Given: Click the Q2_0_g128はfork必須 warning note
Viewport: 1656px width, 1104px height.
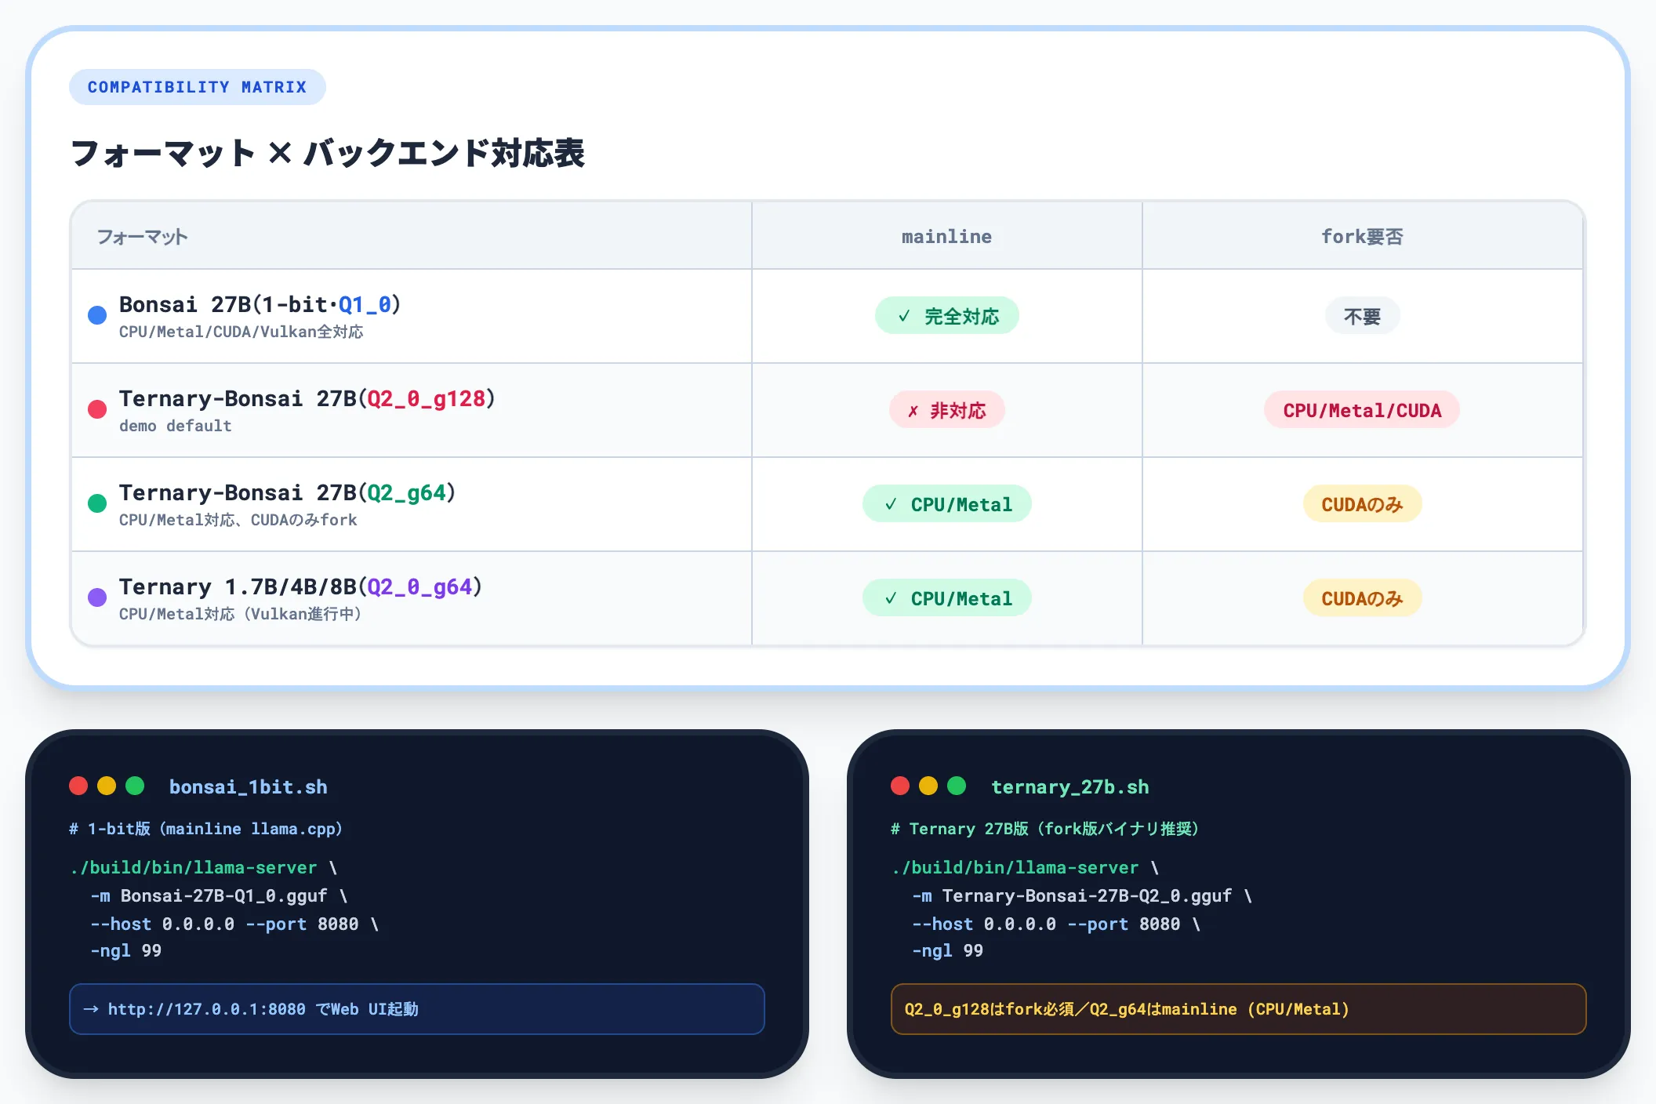Looking at the screenshot, I should coord(1239,1009).
